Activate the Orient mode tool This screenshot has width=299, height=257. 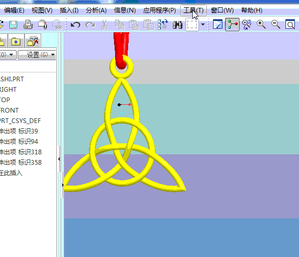click(247, 25)
